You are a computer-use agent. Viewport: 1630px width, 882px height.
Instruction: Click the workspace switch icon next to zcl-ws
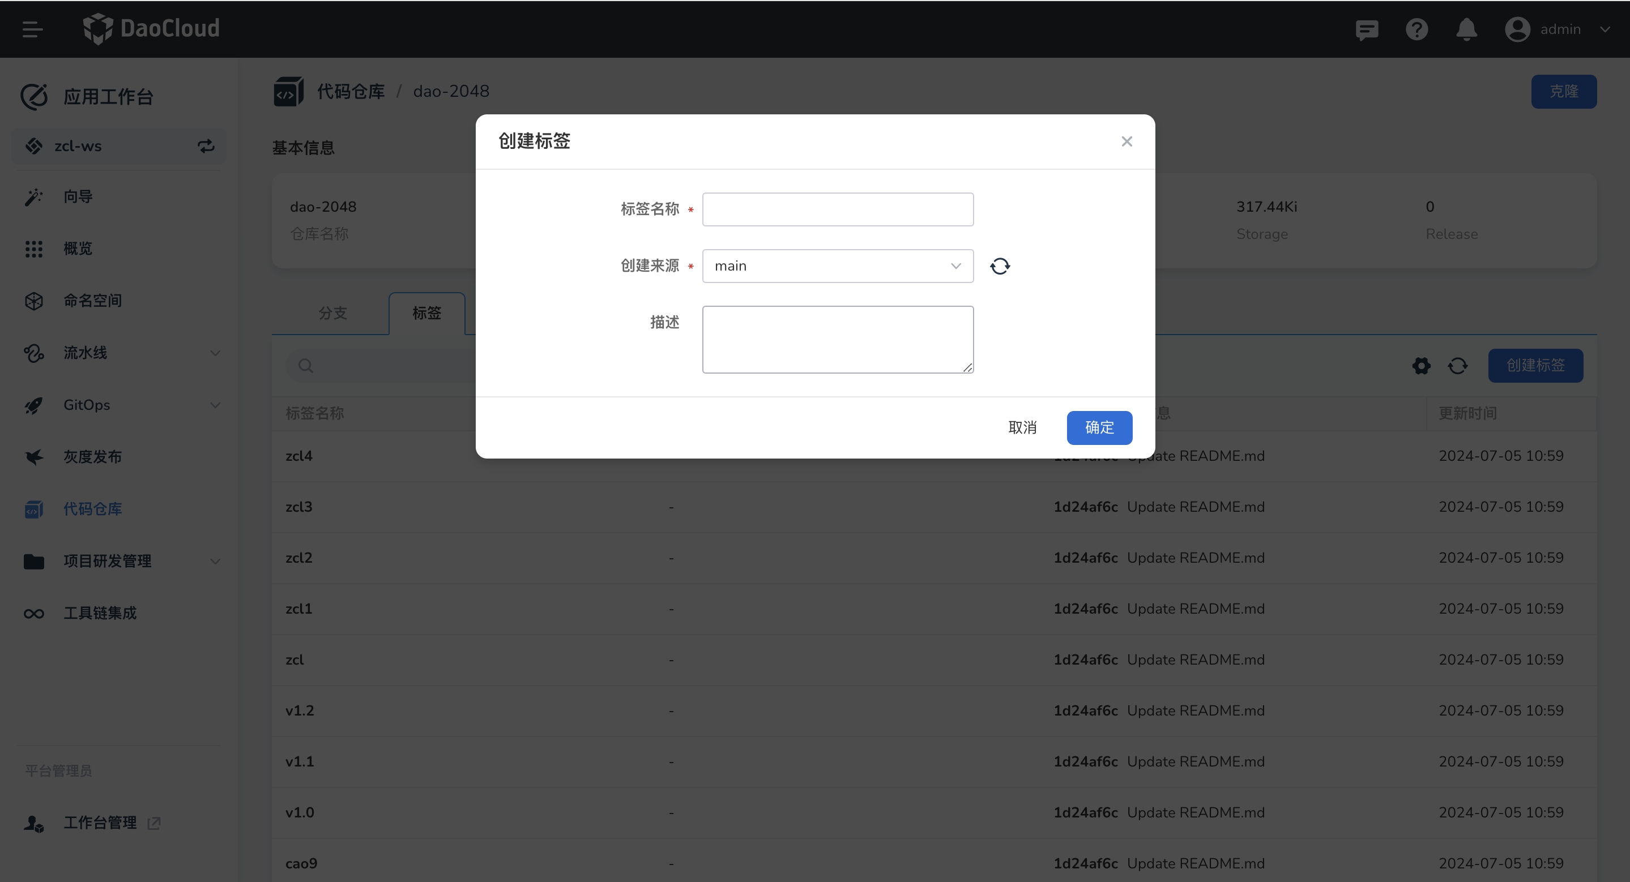point(206,146)
